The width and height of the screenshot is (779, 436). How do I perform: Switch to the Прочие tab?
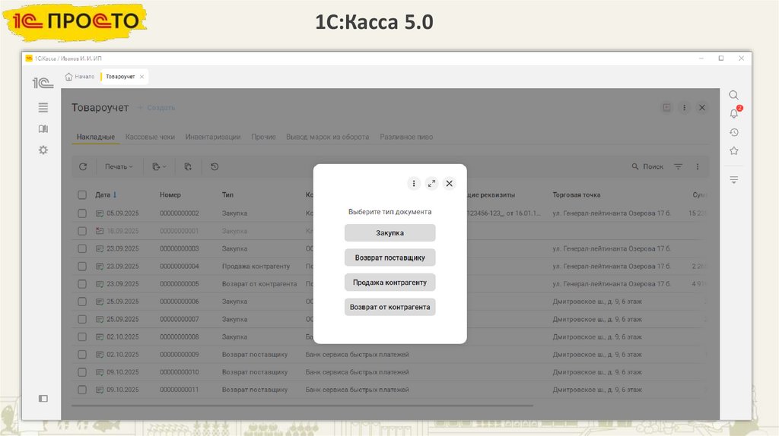pos(263,137)
